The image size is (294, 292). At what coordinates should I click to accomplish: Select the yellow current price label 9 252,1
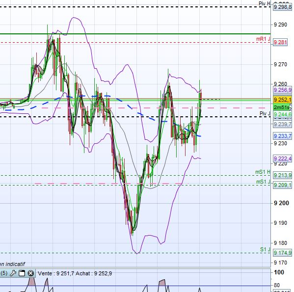(x=282, y=100)
